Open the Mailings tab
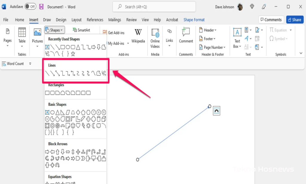This screenshot has width=306, height=184. coord(114,20)
